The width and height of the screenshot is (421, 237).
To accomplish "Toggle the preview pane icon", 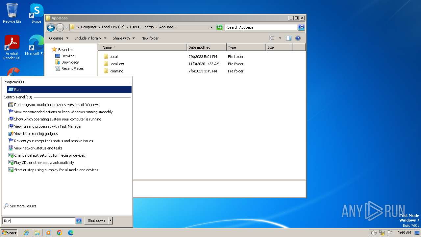I will click(289, 38).
